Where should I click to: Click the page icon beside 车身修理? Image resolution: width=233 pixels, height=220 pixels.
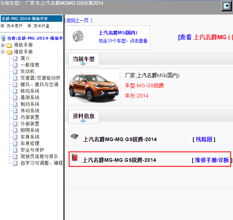coord(15,143)
